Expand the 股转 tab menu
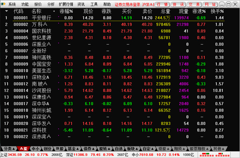The width and height of the screenshot is (240, 158). [x=105, y=148]
